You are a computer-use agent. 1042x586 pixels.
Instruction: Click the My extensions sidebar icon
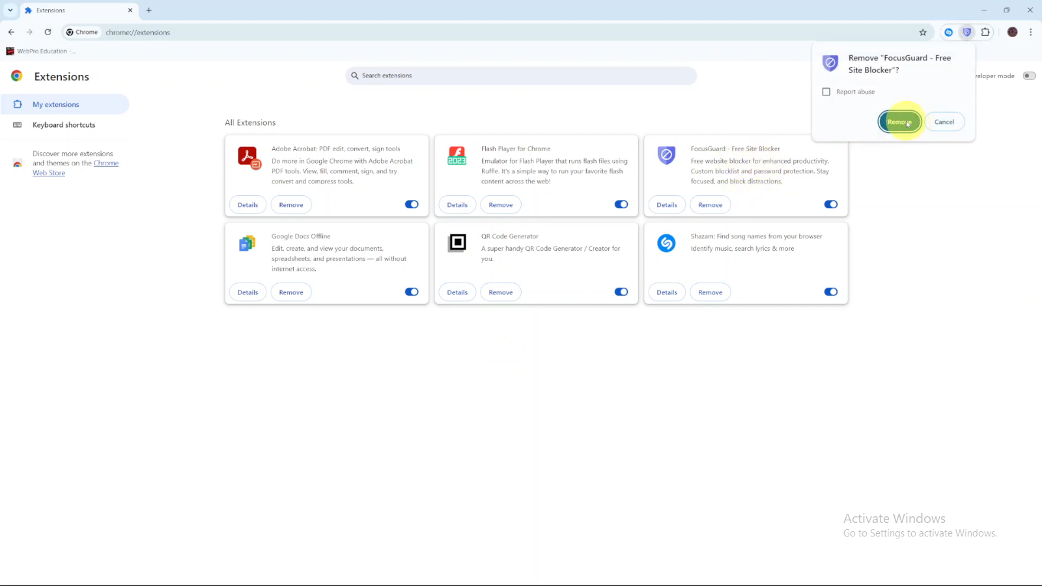(x=18, y=104)
